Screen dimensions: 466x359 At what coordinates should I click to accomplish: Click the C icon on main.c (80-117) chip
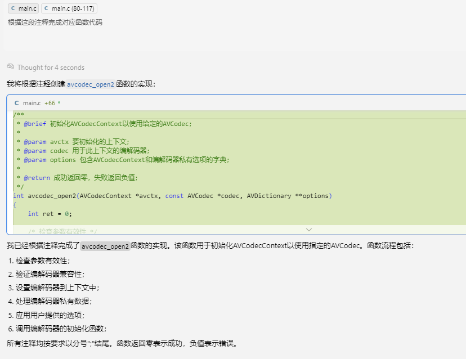click(x=46, y=8)
